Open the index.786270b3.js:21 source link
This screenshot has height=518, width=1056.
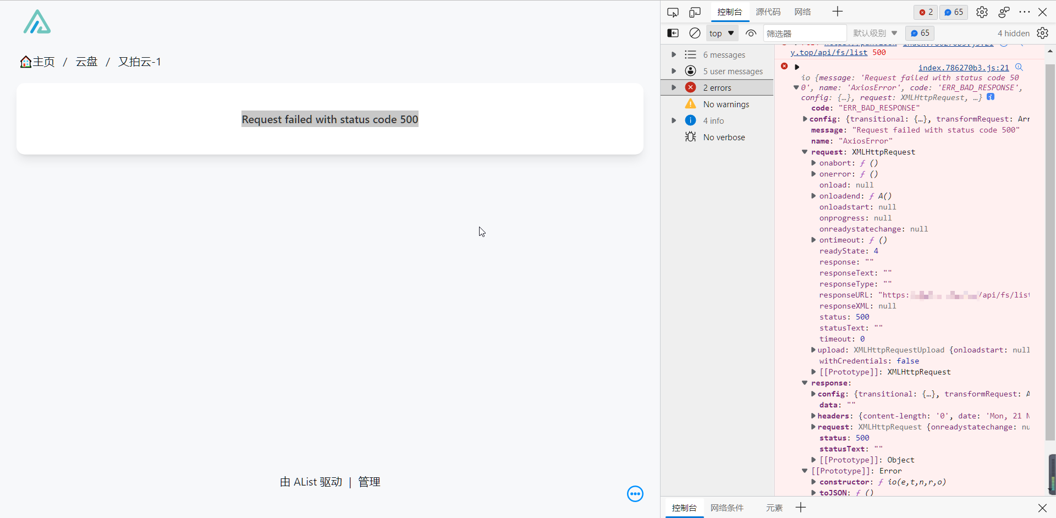pyautogui.click(x=964, y=68)
